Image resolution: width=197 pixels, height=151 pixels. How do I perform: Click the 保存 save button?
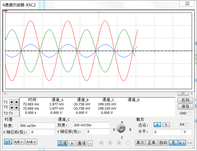185,106
